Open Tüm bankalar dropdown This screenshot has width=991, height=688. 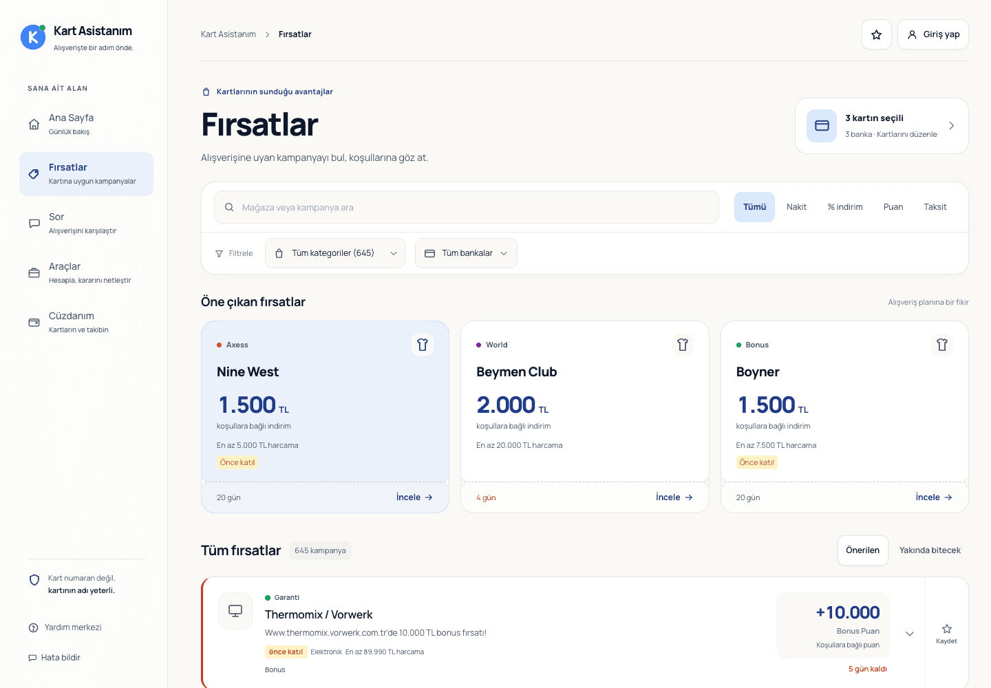[x=466, y=253]
